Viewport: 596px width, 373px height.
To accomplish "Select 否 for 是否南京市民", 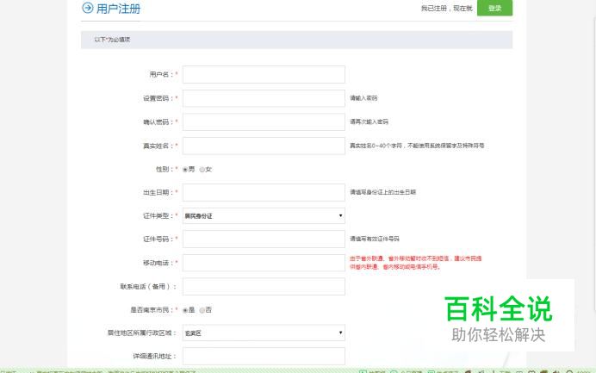I will coord(202,310).
